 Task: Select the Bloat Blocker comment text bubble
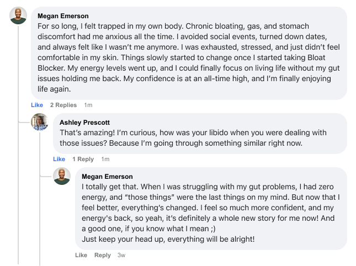click(189, 53)
